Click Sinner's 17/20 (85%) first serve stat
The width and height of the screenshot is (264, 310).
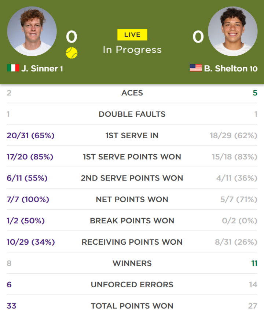(30, 157)
